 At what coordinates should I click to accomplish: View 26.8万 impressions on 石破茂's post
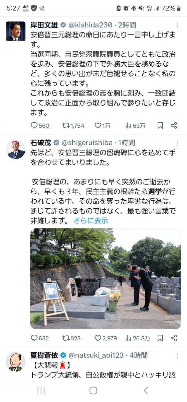pyautogui.click(x=138, y=338)
